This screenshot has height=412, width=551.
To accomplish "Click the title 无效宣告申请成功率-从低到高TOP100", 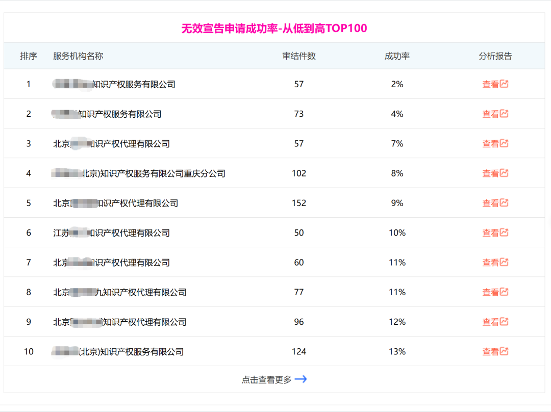I will point(274,28).
